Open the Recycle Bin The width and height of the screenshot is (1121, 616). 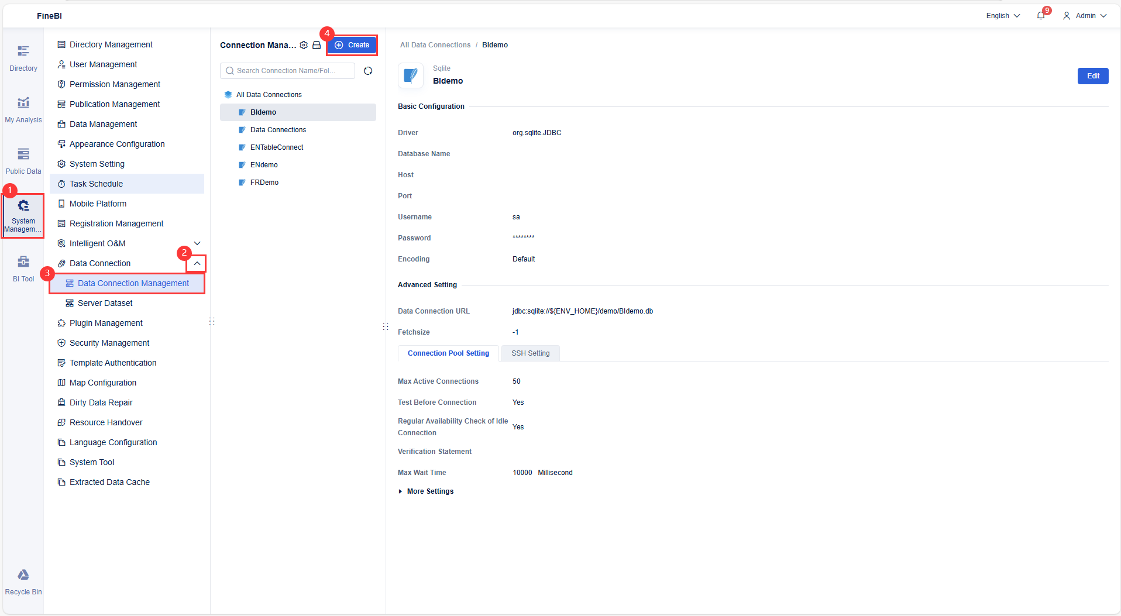click(23, 581)
